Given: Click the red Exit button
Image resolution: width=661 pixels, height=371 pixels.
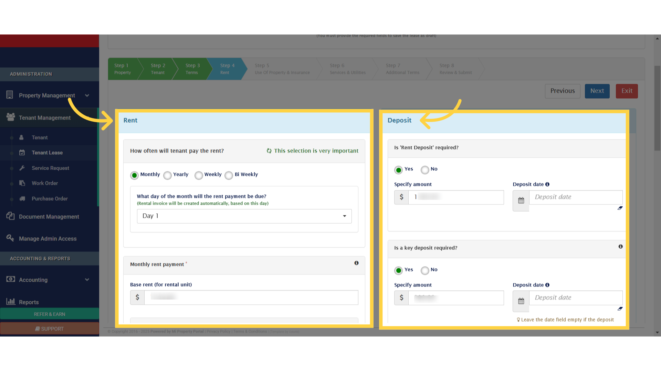Looking at the screenshot, I should click(627, 91).
